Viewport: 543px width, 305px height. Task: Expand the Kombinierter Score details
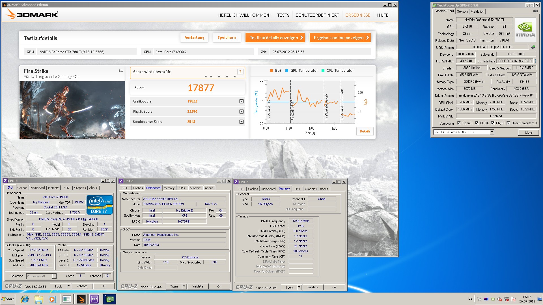(x=242, y=122)
